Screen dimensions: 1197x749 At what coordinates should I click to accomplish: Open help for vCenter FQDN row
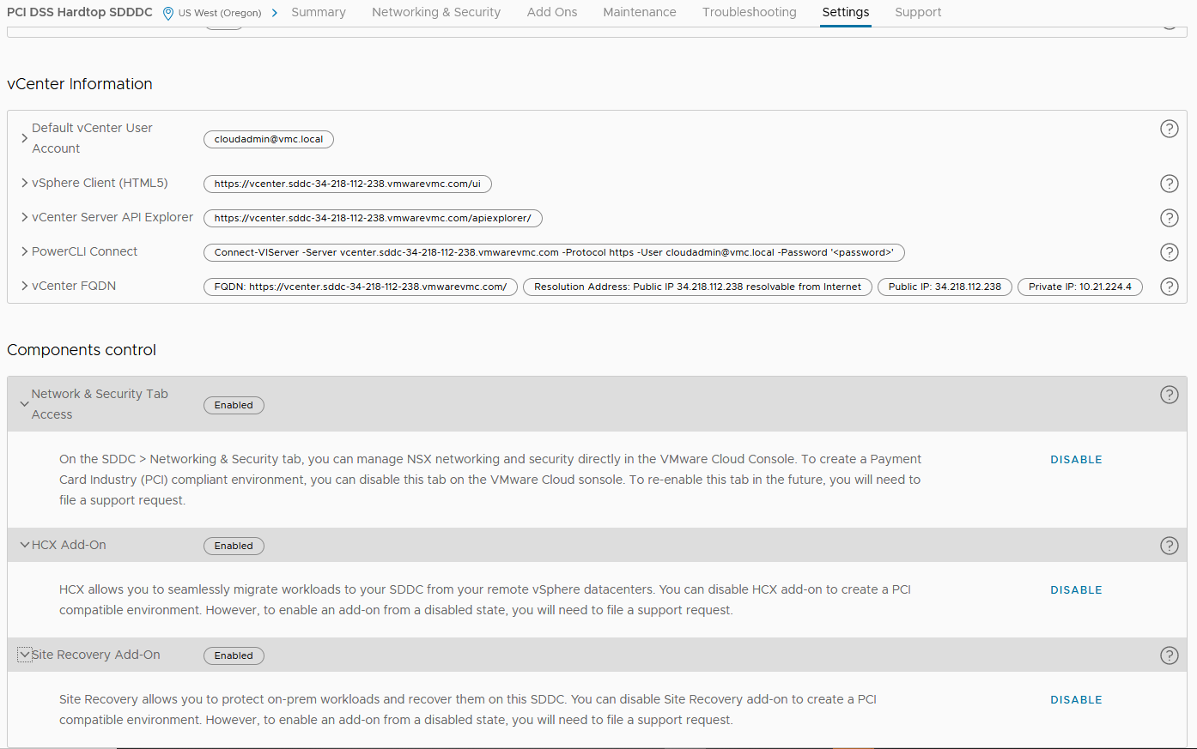click(1169, 287)
